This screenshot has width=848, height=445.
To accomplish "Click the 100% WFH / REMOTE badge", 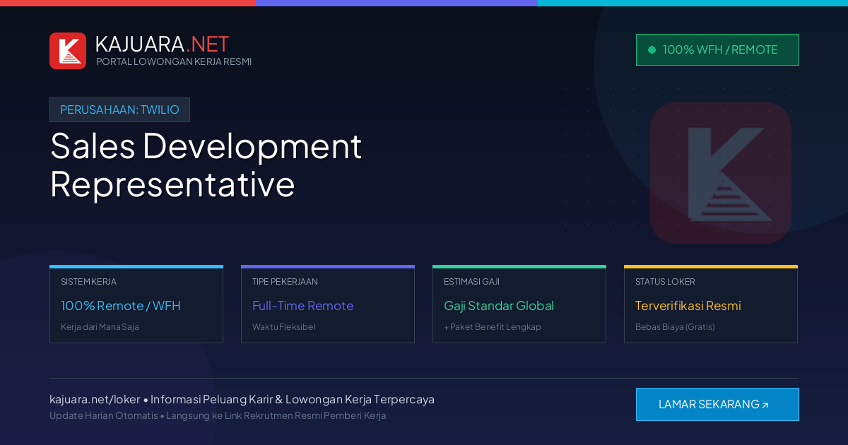I will coord(717,49).
